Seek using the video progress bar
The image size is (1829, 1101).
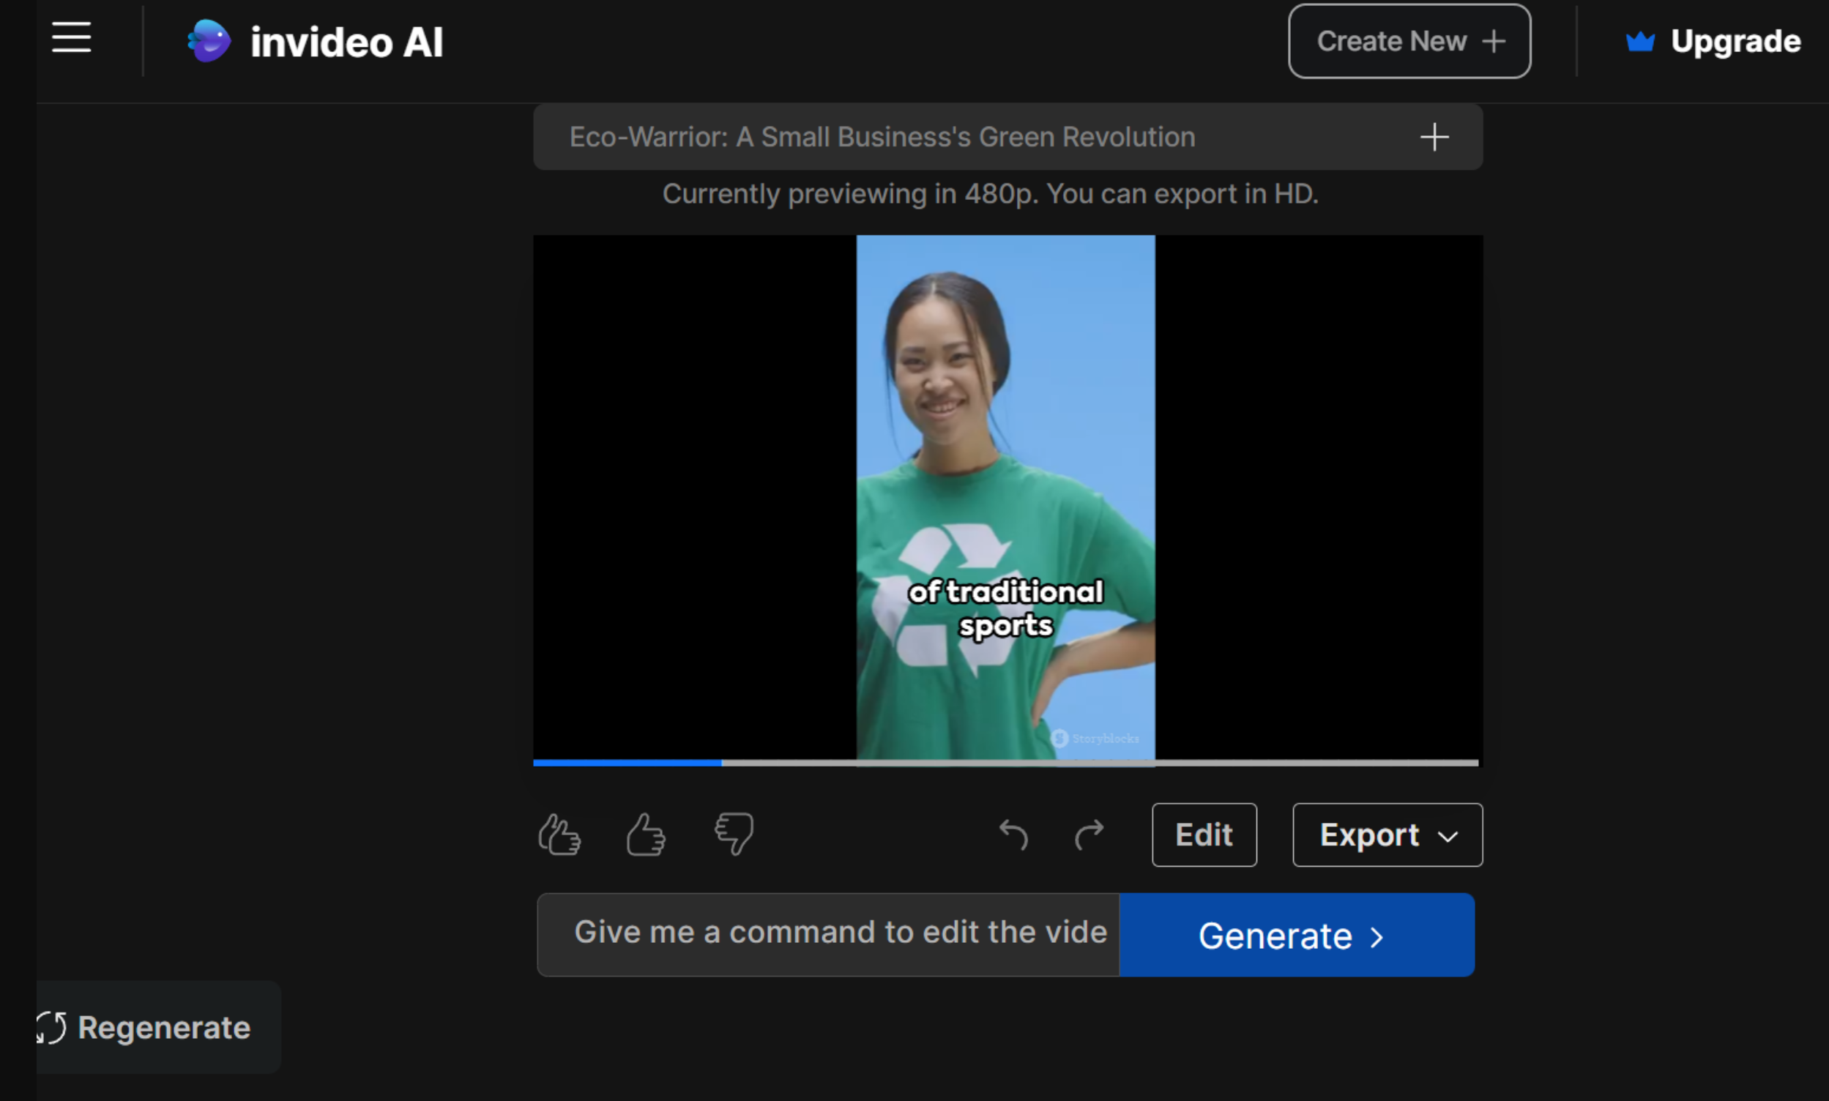[x=1005, y=764]
